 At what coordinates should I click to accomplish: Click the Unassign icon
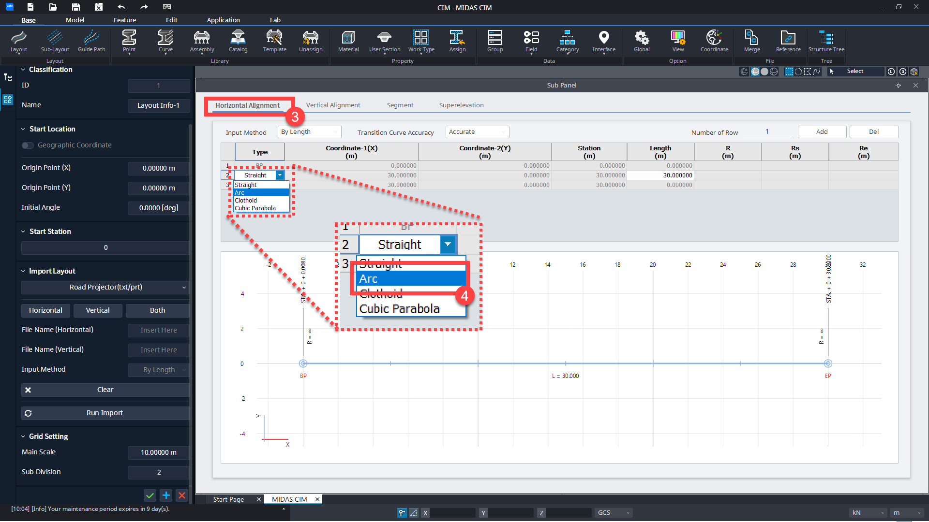[310, 41]
